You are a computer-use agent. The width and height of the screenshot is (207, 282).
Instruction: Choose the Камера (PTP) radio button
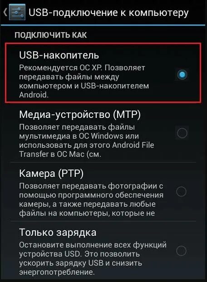coord(181,191)
